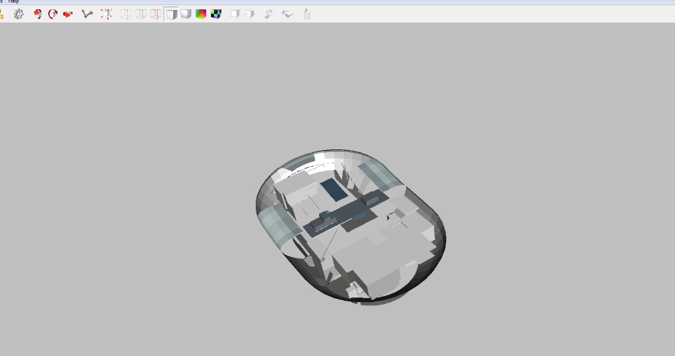
Task: Click the first red rotate arrow icon
Action: click(x=38, y=14)
